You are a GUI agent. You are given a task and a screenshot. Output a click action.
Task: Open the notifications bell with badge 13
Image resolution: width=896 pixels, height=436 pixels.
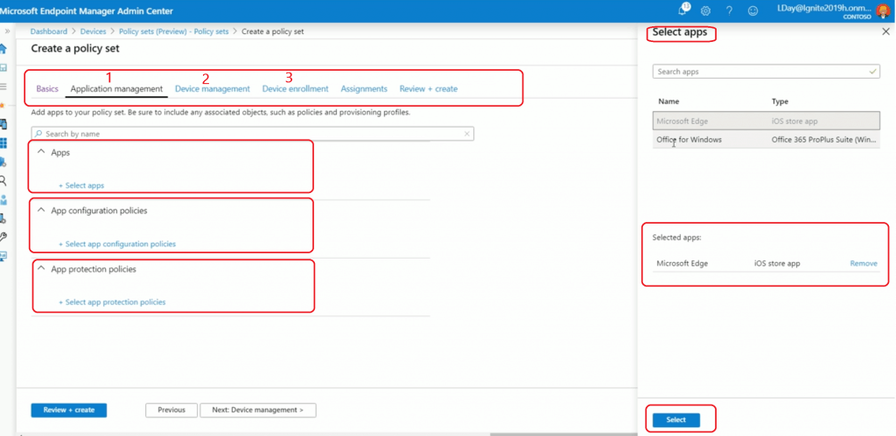[x=684, y=10]
